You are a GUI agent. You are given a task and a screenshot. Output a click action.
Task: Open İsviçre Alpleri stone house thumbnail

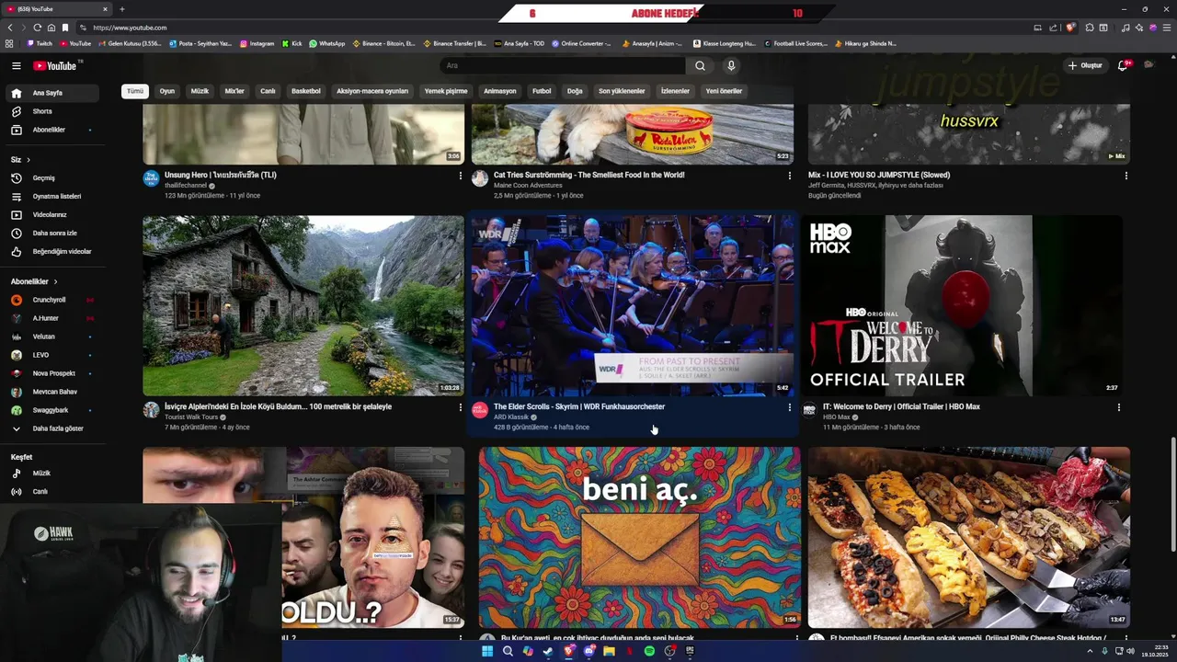303,305
